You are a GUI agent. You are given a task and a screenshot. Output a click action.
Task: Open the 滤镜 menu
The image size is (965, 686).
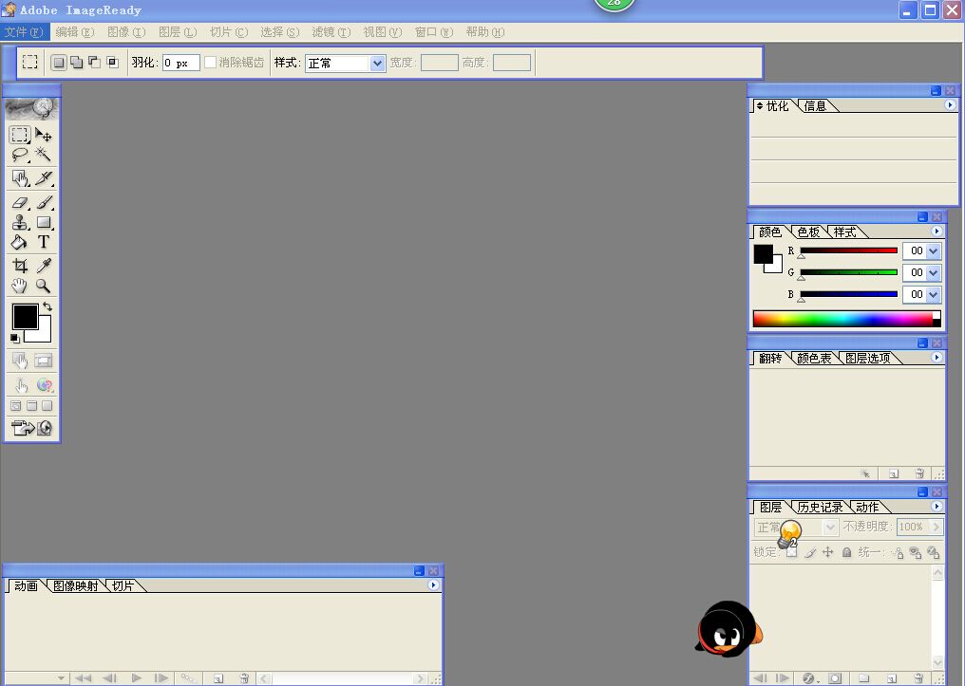click(331, 32)
